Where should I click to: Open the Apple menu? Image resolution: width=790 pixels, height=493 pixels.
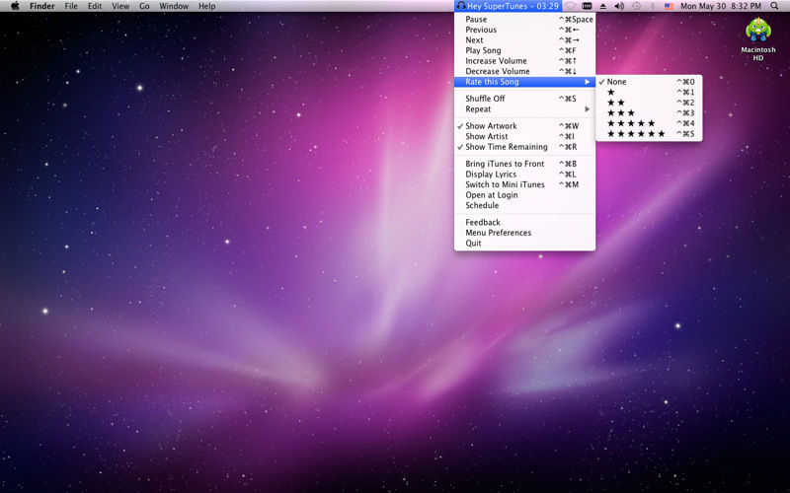[15, 6]
